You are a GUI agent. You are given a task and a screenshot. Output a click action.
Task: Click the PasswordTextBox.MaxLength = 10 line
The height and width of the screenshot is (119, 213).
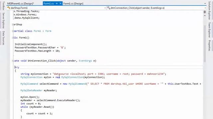(x=37, y=51)
